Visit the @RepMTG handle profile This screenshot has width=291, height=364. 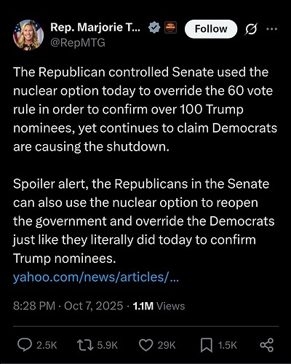point(78,43)
